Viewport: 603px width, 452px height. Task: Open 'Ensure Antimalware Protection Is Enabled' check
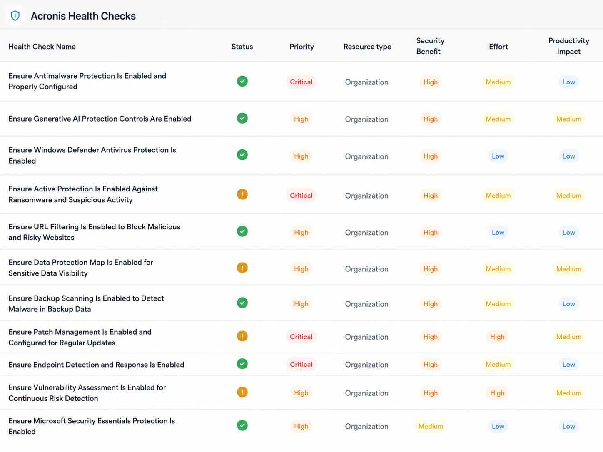[87, 81]
